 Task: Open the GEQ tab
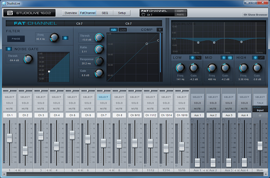(105, 13)
